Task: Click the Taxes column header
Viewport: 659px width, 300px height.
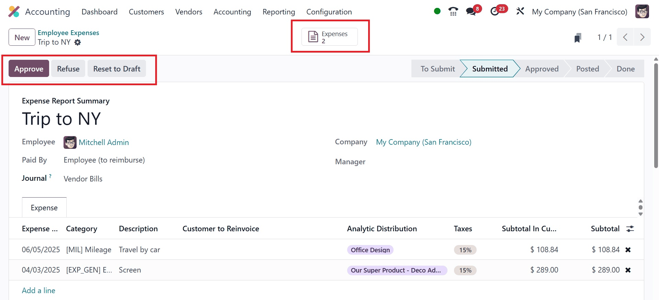Action: [463, 229]
